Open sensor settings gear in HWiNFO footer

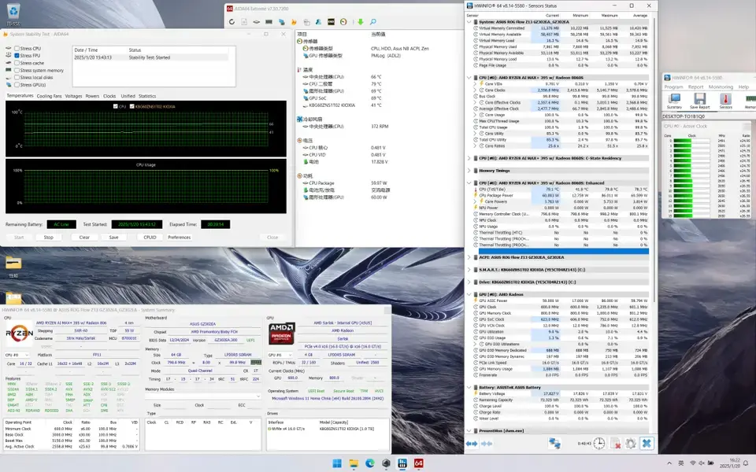[631, 444]
